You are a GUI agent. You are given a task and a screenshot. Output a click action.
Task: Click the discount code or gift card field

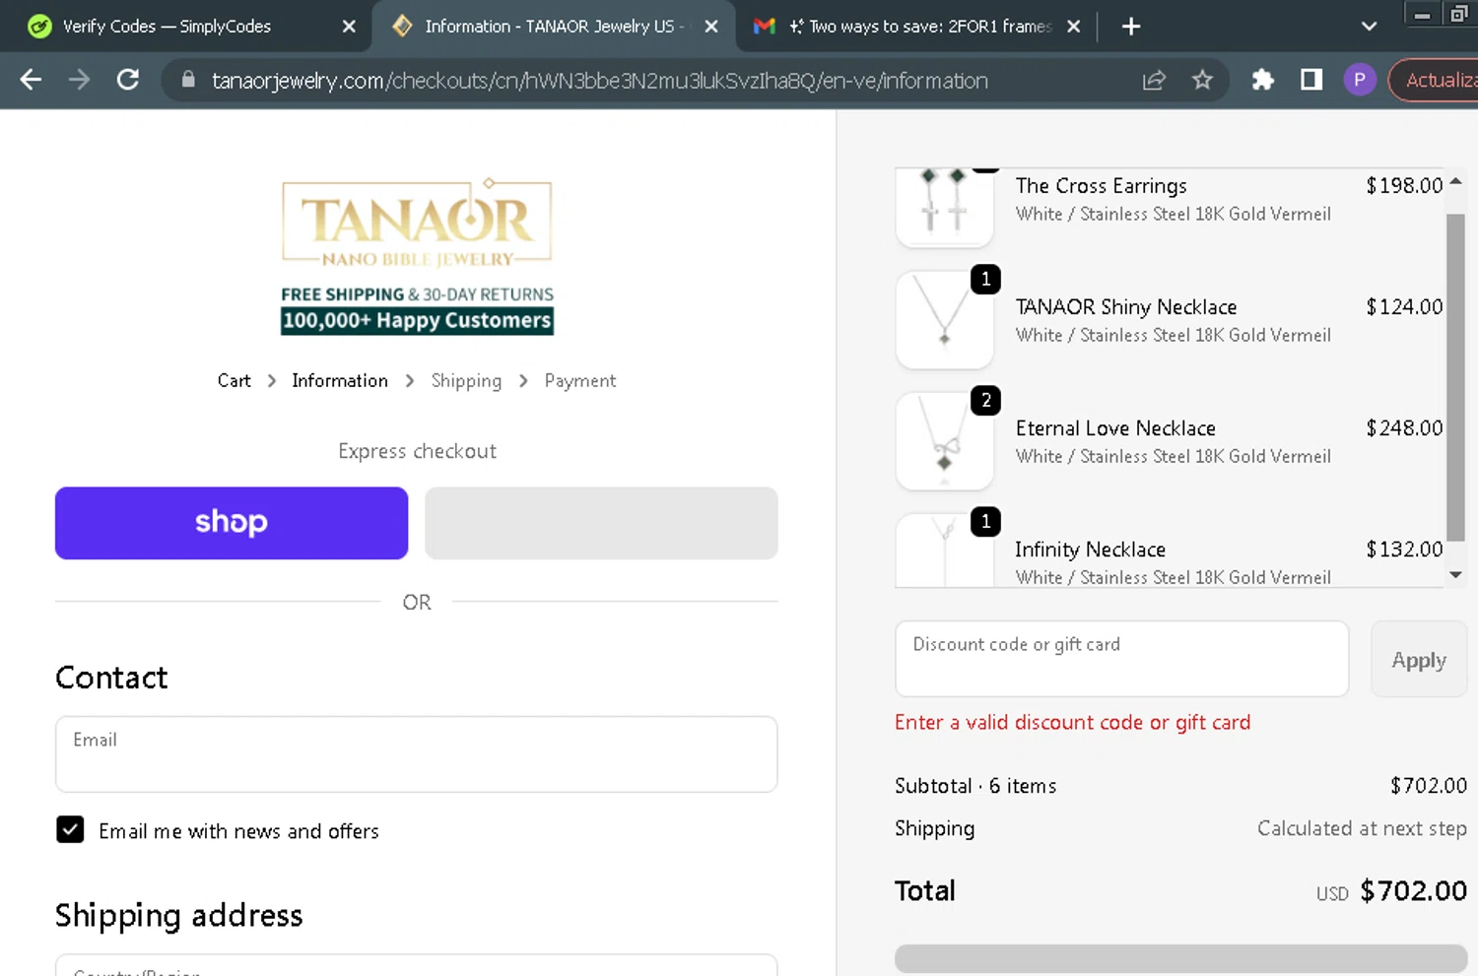[1121, 659]
